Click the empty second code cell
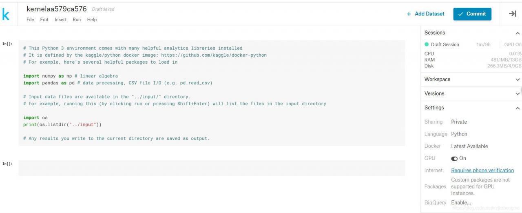This screenshot has width=522, height=213. pyautogui.click(x=212, y=168)
